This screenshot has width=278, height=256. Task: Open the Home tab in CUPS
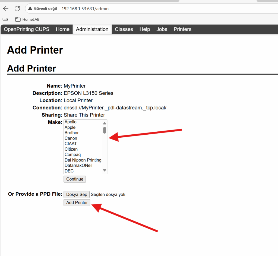(62, 29)
